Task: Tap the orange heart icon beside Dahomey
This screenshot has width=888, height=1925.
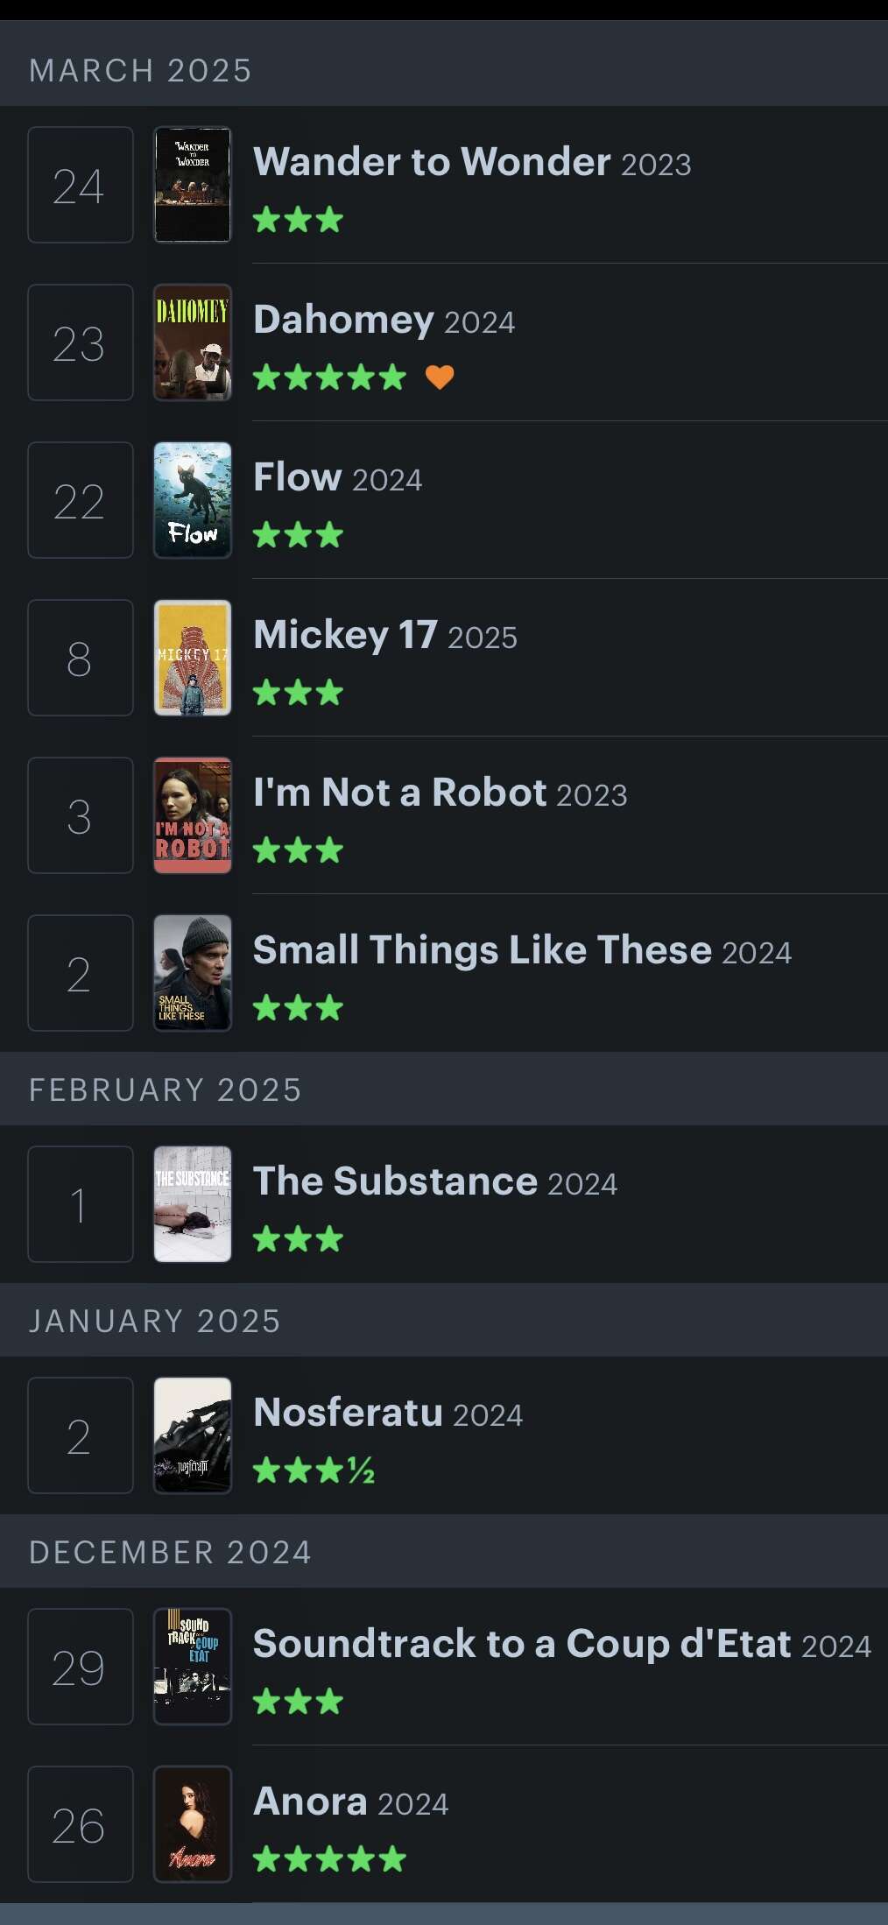Action: pos(440,377)
